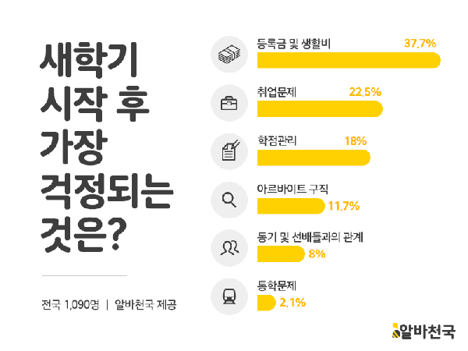The image size is (468, 351).
Task: Select the document and pencil icon
Action: (x=229, y=151)
